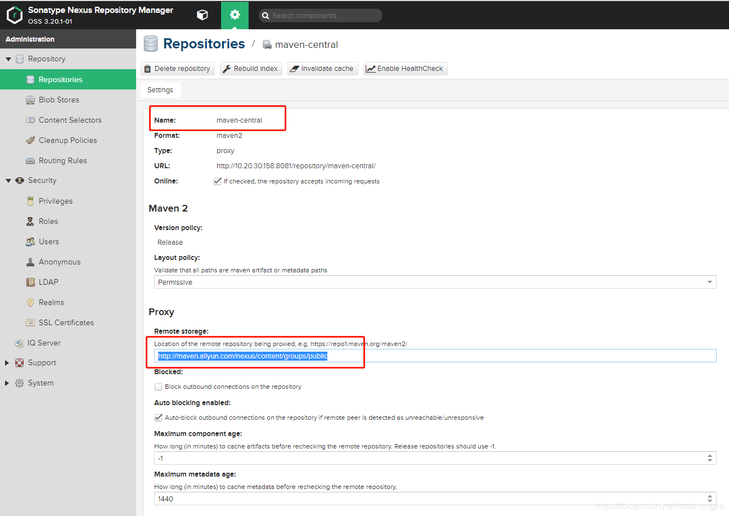Click the 'Release' version policy value
Screen dimensions: 729x516
click(x=170, y=243)
